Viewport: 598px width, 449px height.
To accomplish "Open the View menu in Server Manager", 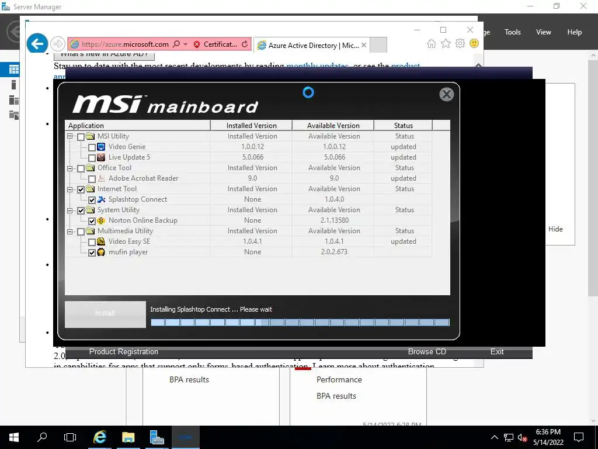I will tap(543, 32).
